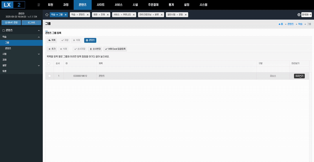The height and width of the screenshot is (162, 314).
Task: Click the 순서변경 reorder button
Action: 95,49
